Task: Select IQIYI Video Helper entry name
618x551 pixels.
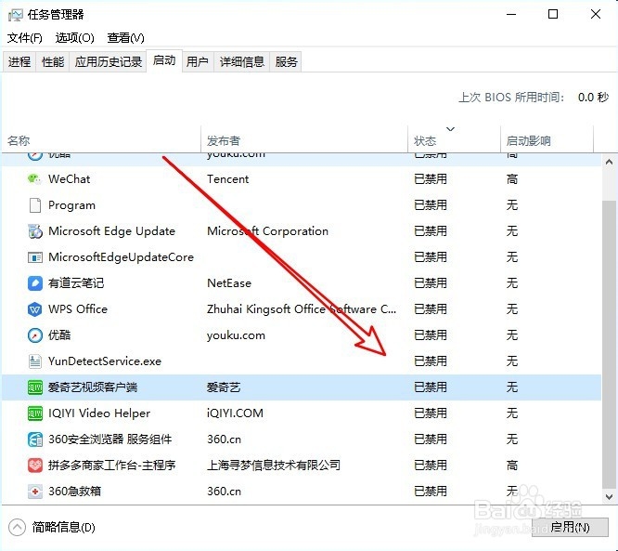Action: [99, 413]
